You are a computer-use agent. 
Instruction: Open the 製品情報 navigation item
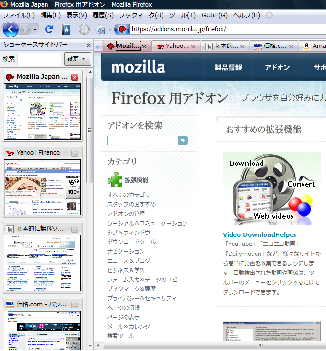click(229, 68)
